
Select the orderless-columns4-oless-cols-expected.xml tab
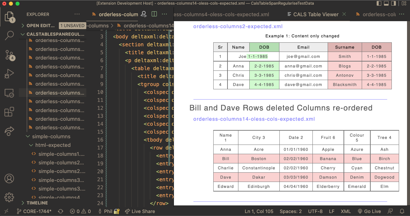click(x=222, y=15)
